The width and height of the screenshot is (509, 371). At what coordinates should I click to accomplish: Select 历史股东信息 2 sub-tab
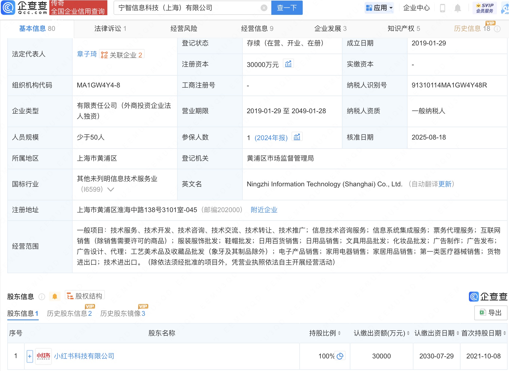click(x=70, y=314)
